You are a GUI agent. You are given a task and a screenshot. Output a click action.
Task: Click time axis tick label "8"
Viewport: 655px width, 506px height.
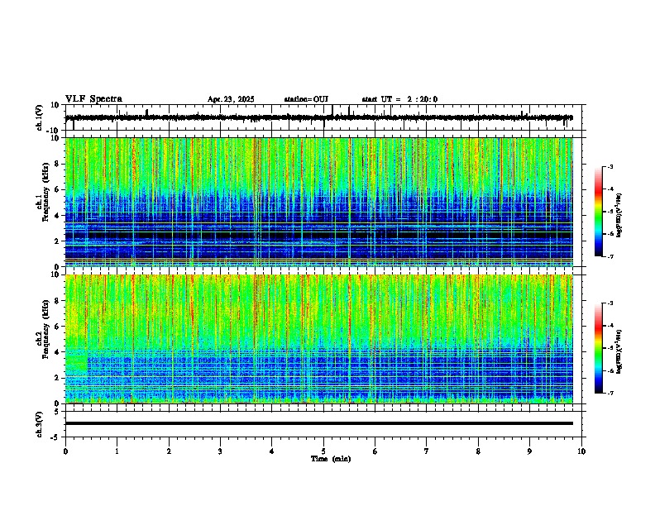(478, 451)
